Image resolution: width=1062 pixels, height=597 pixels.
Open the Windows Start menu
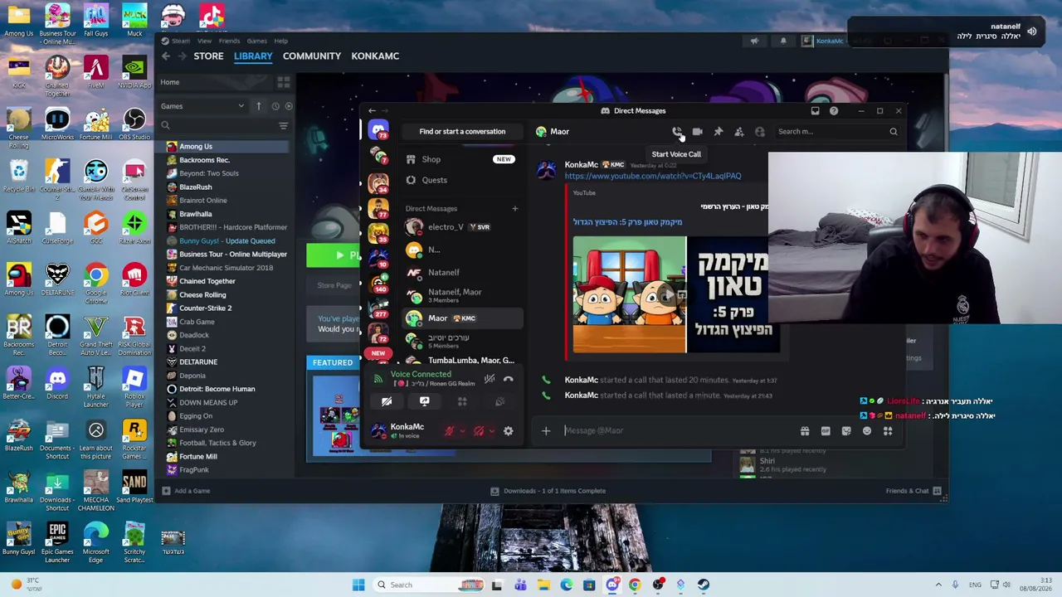358,585
